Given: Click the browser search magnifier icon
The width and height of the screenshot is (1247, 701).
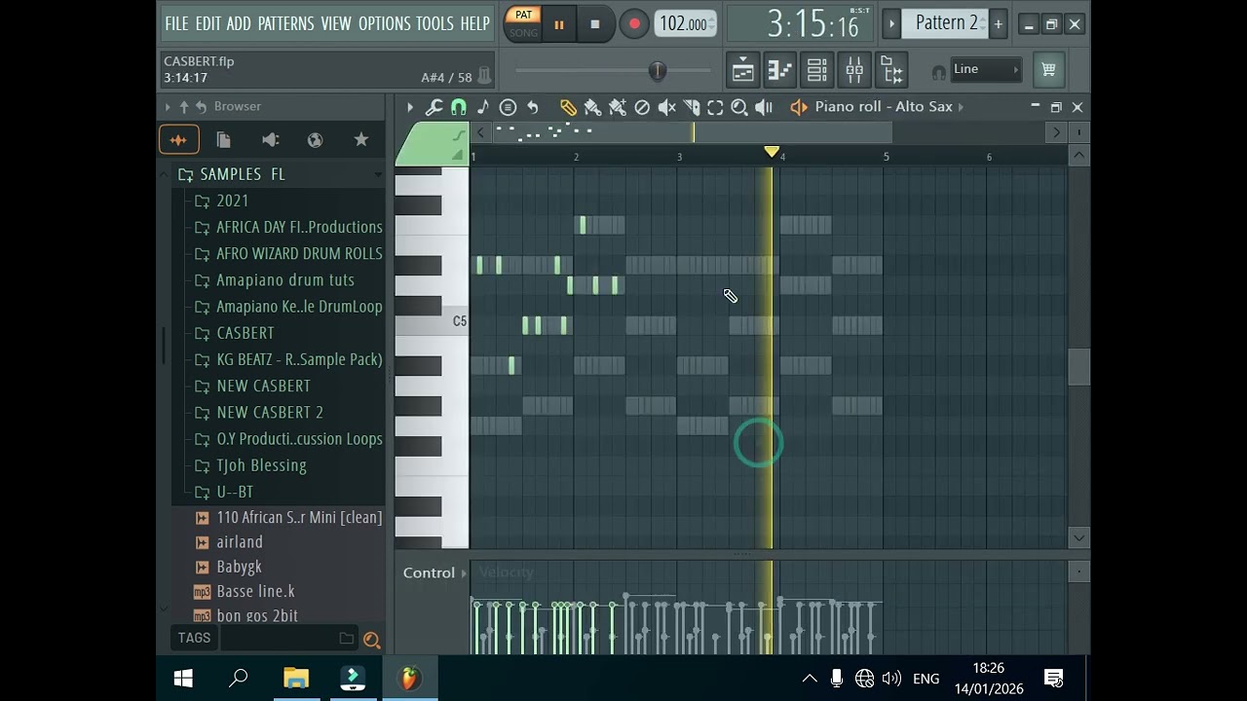Looking at the screenshot, I should pyautogui.click(x=371, y=640).
